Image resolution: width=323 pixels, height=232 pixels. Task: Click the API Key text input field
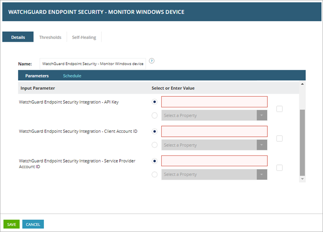click(214, 102)
